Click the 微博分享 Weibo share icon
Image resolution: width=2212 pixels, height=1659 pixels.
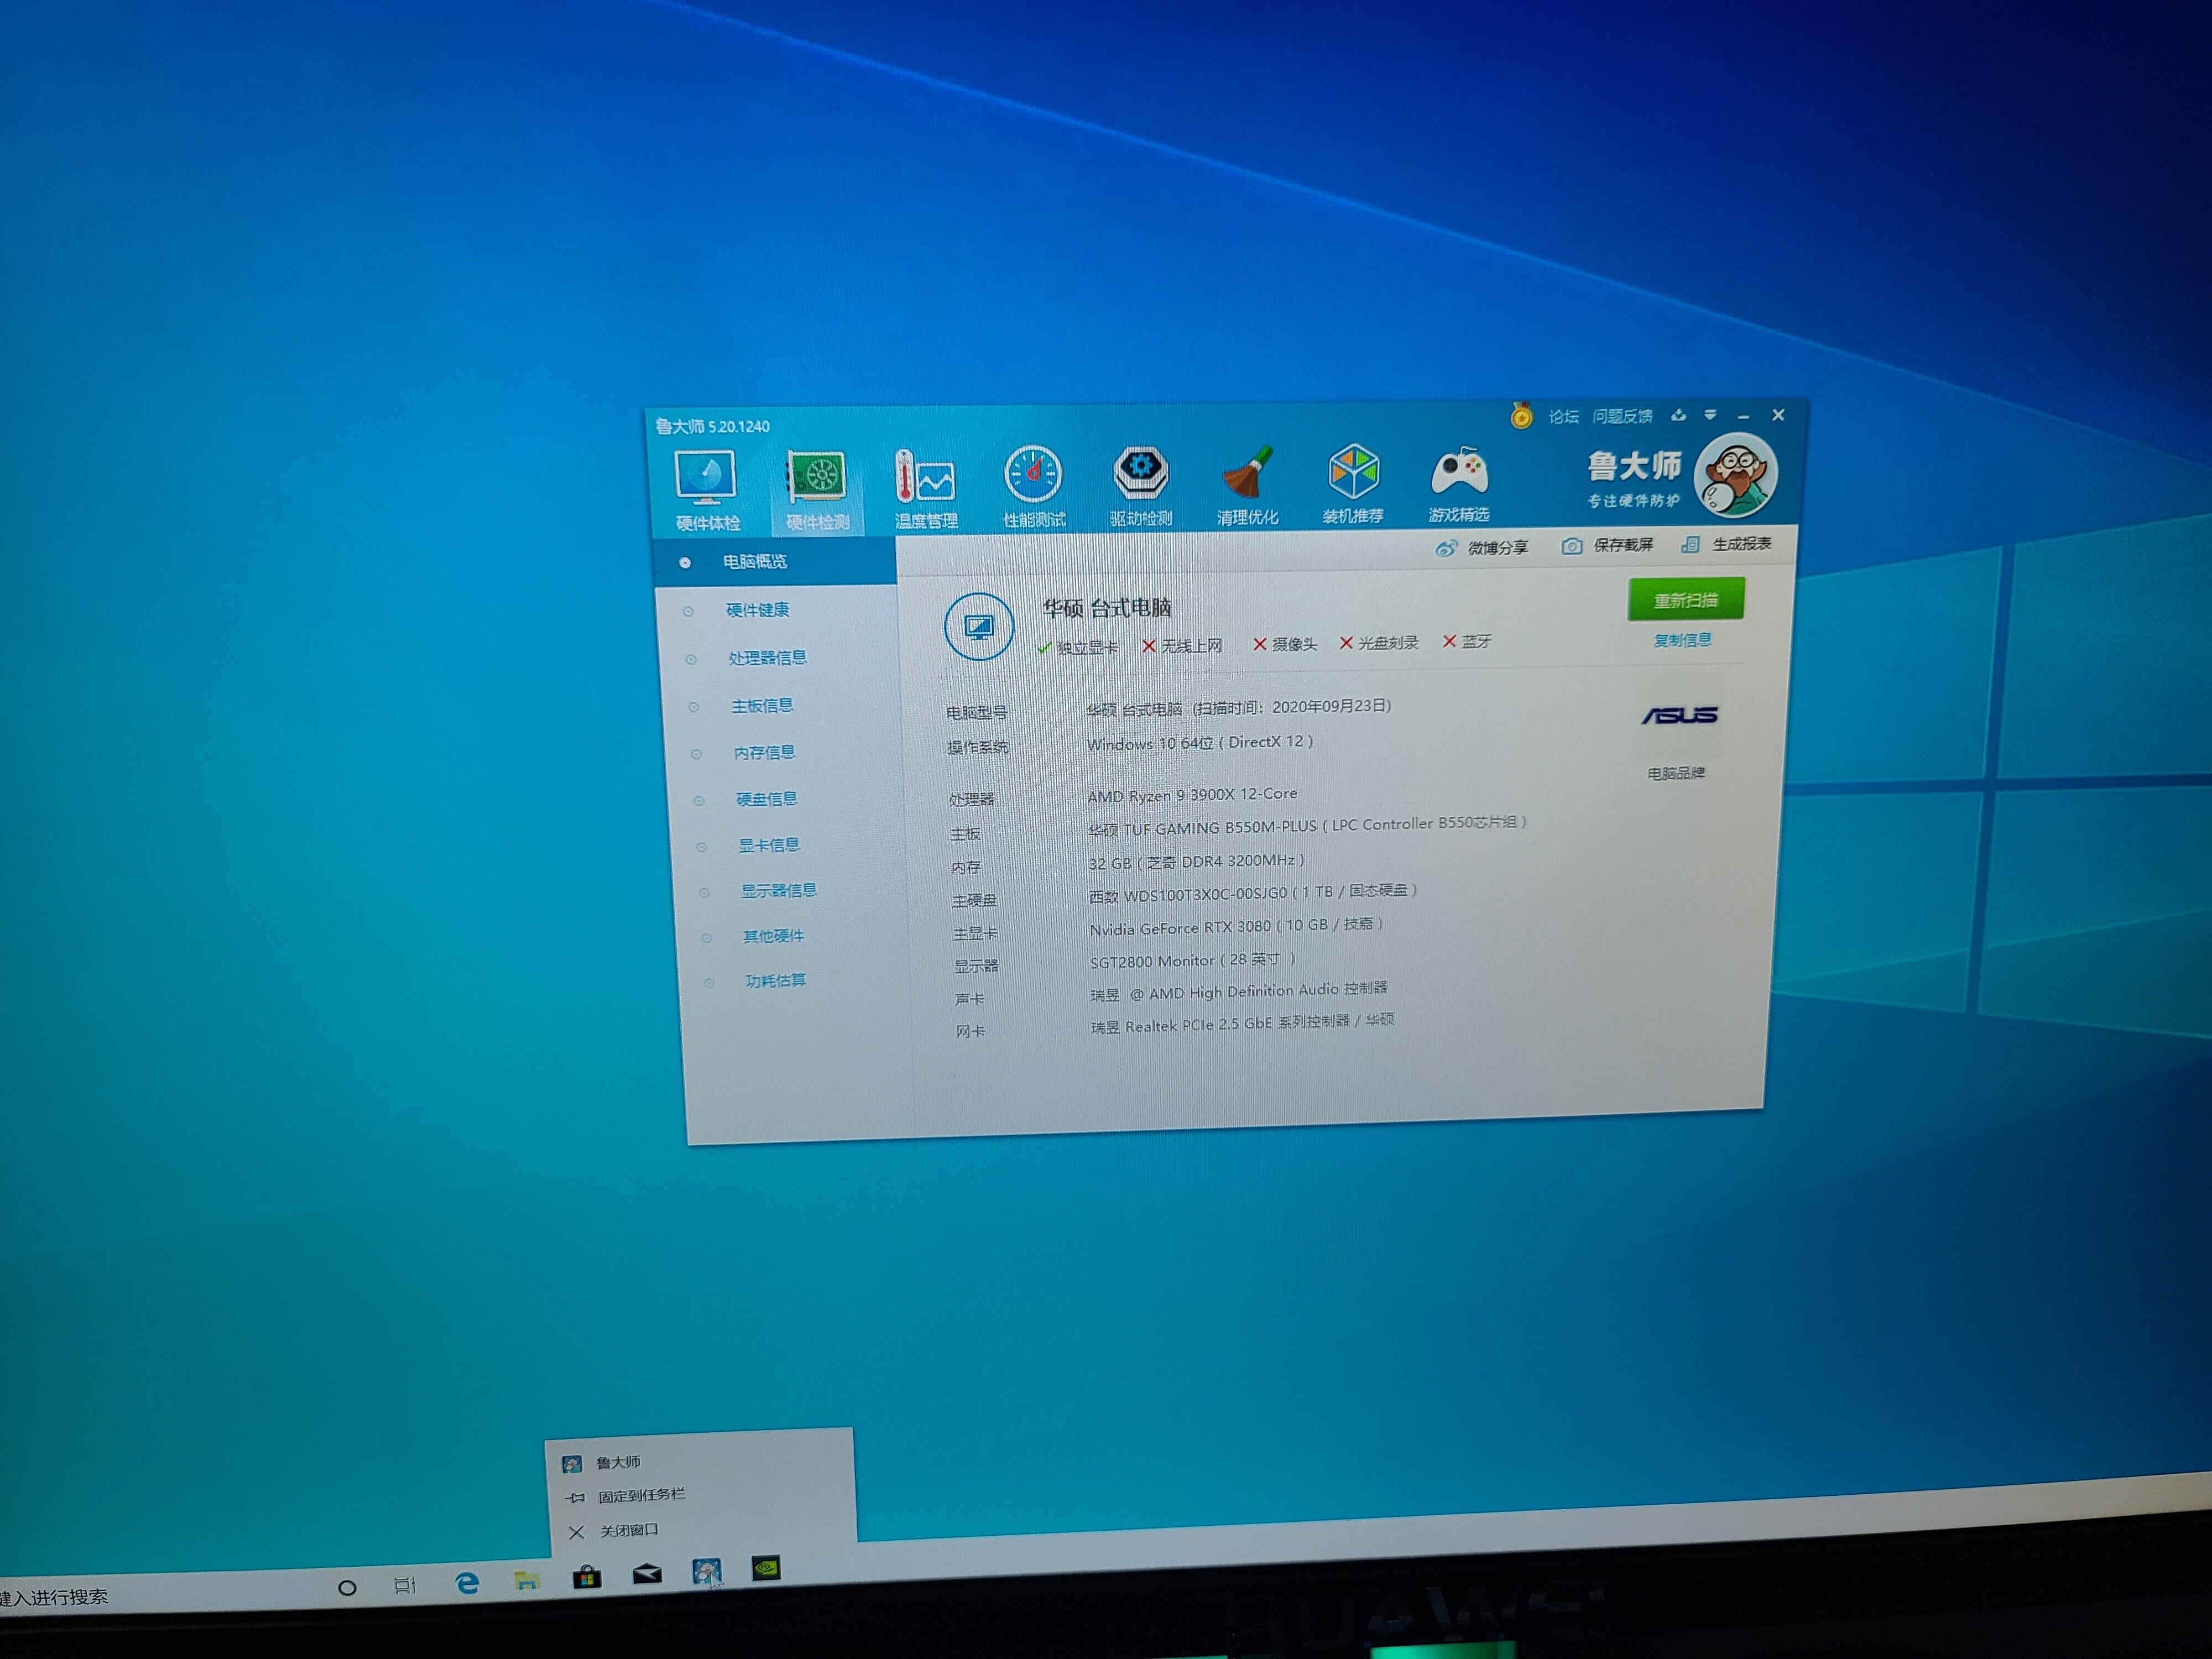coord(1446,548)
